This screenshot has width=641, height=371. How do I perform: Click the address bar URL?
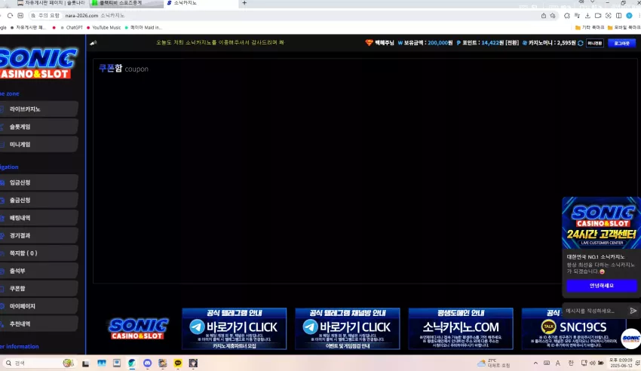[81, 16]
